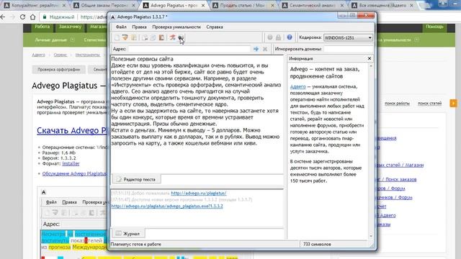Click Сервис breadcrumb link on the webpage
Screen dimensions: 461x259
coord(61,55)
